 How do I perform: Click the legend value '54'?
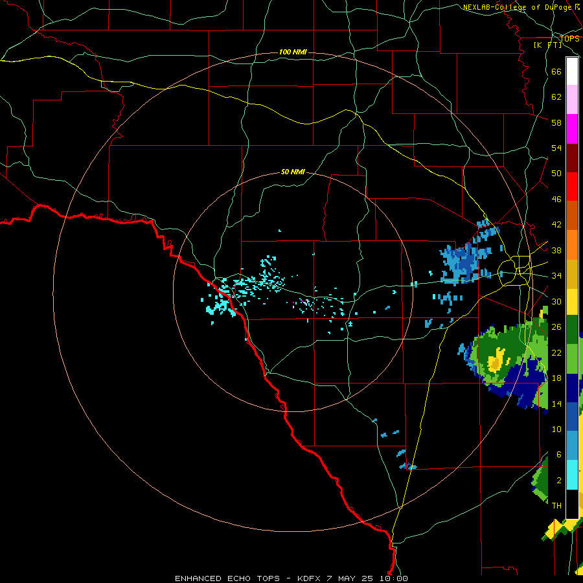click(556, 148)
